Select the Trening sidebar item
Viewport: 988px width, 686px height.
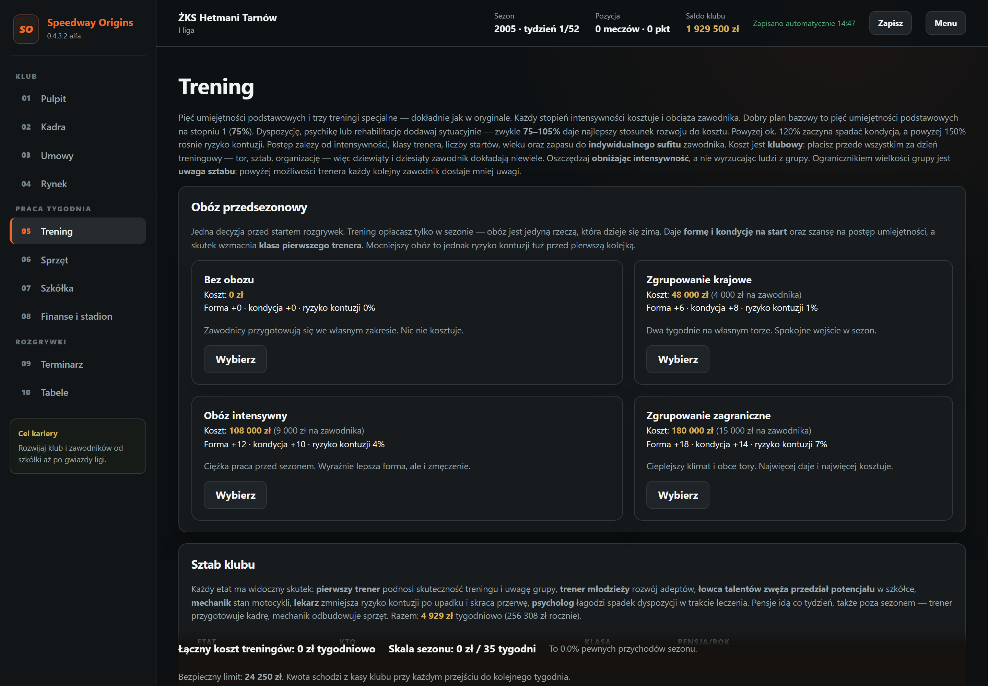(x=78, y=231)
